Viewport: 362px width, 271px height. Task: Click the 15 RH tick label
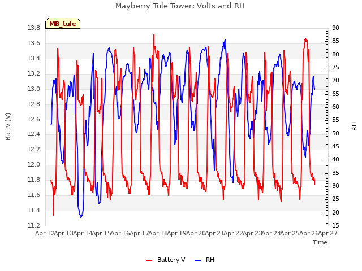335,226
